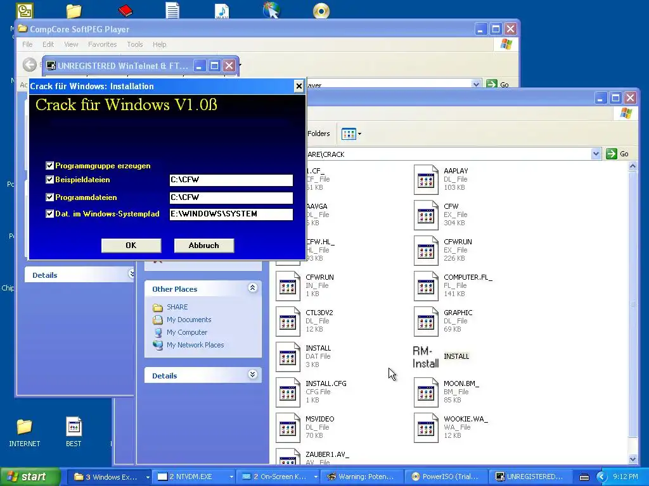649x486 pixels.
Task: Toggle Dat. im Windows-Systempfad checkbox
Action: click(49, 214)
